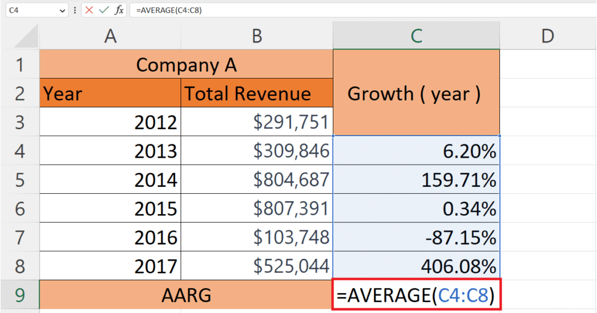Select the growth cell 159.71%

(416, 180)
